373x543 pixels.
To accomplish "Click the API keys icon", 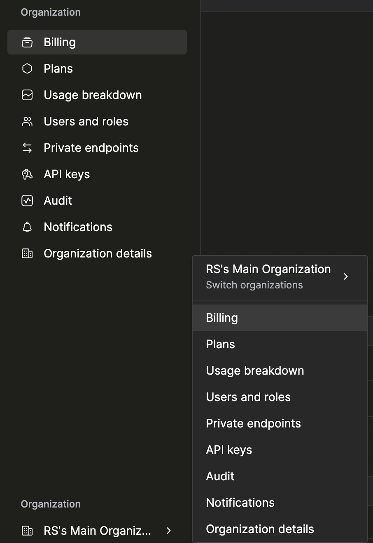I will click(27, 174).
